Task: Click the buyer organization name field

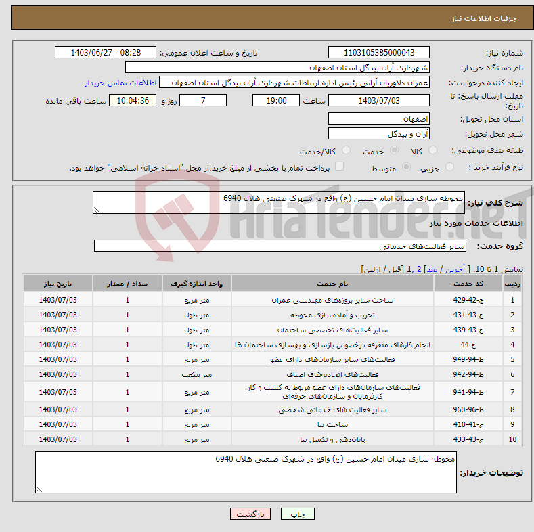Action: point(277,68)
